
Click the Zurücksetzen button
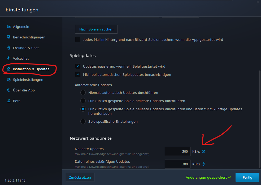point(80,177)
